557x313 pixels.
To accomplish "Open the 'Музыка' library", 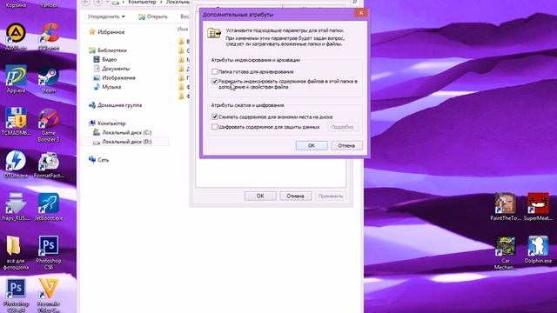I will [x=111, y=87].
